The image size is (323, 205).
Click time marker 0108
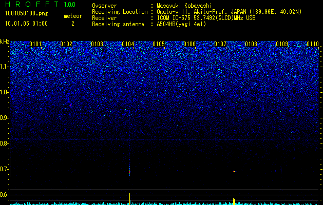[x=251, y=44]
